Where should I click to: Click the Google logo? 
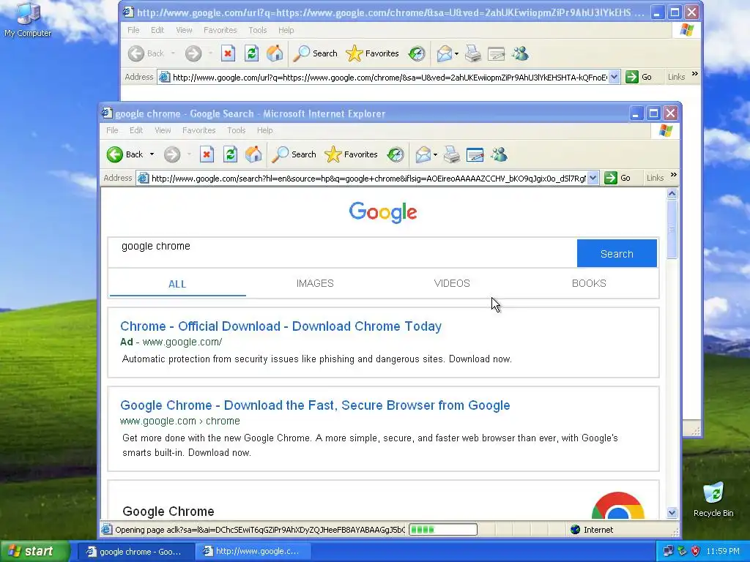[382, 213]
